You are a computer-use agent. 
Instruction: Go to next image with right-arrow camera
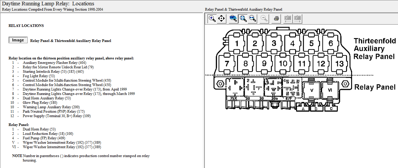297,19
